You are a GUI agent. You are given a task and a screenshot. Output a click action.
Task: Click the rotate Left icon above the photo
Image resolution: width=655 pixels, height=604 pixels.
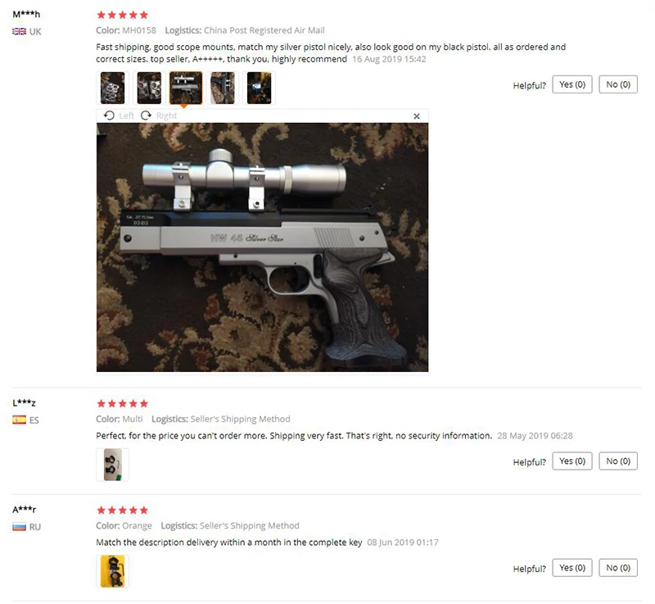109,116
